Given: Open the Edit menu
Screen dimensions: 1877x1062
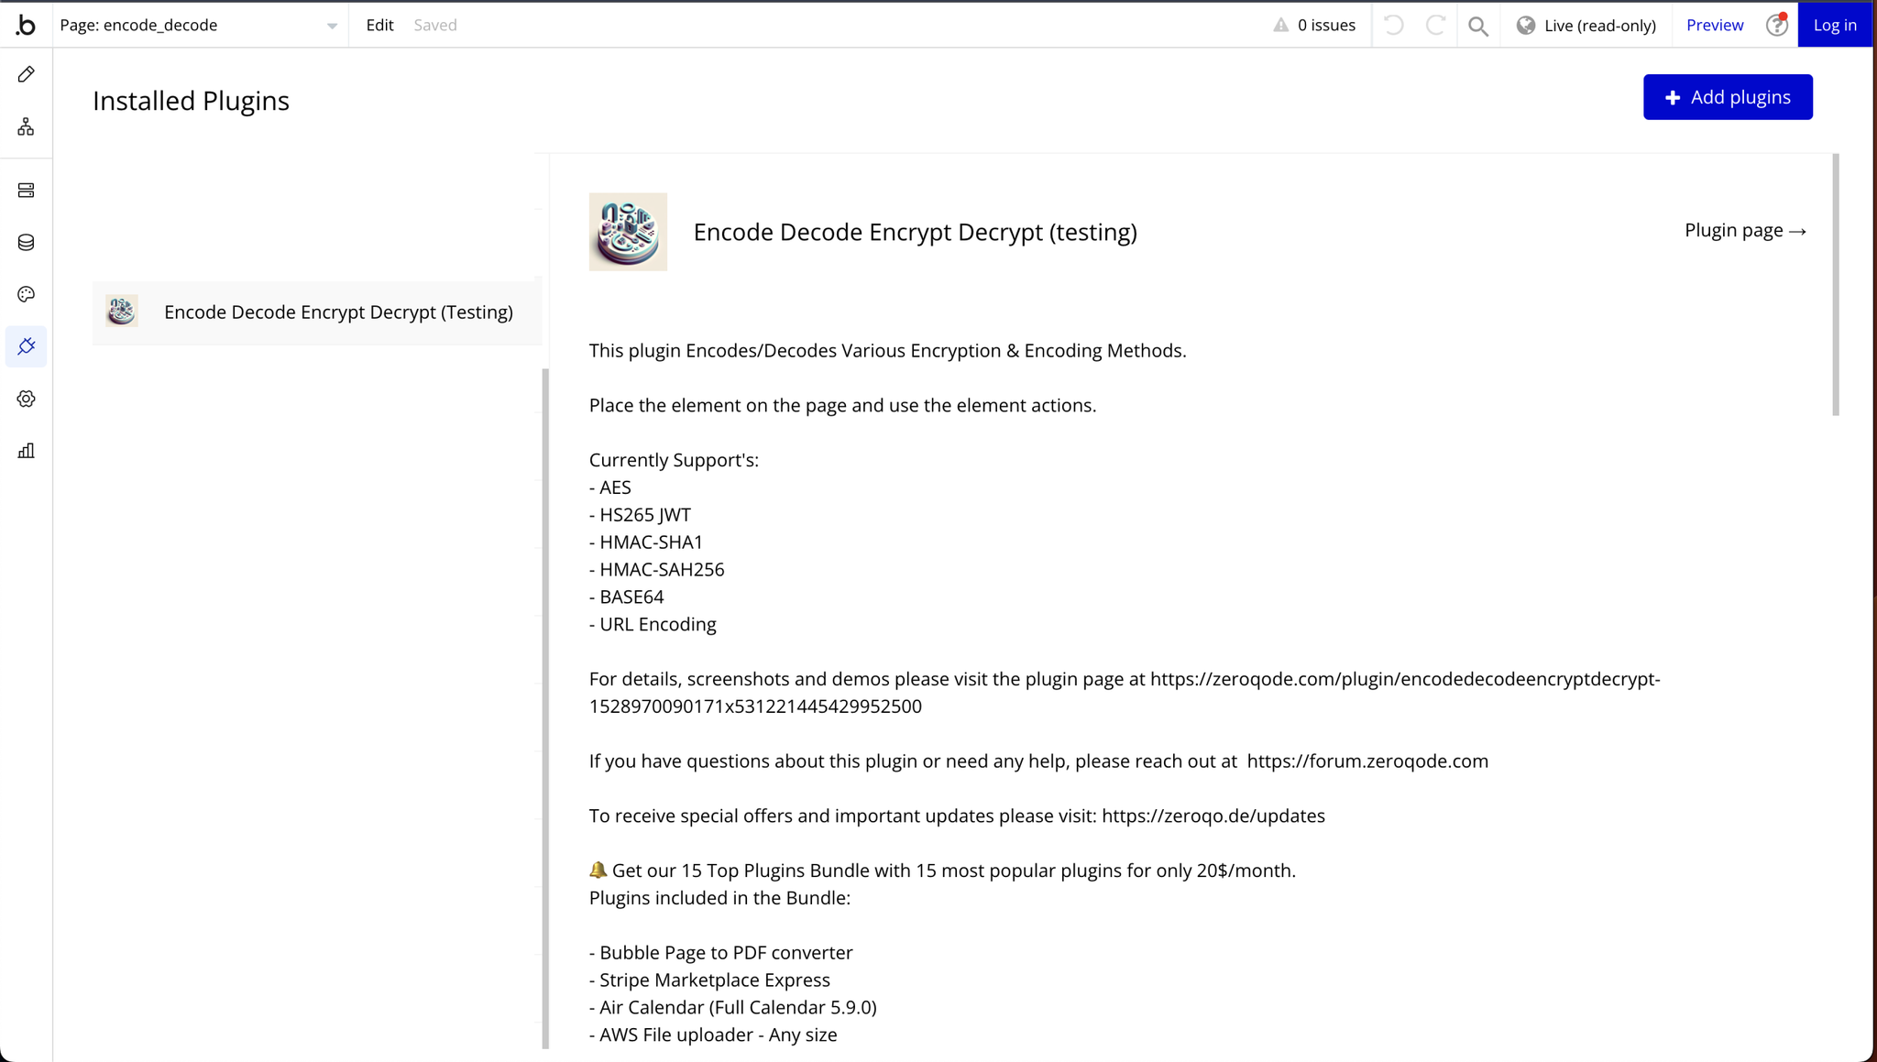Looking at the screenshot, I should click(379, 26).
